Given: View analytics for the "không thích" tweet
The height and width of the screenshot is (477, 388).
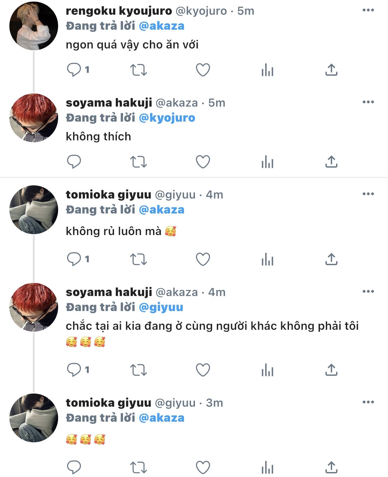Looking at the screenshot, I should [x=267, y=162].
